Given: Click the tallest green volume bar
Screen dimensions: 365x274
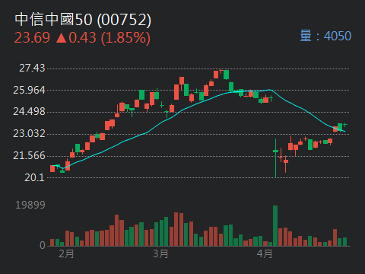Looking at the screenshot, I should click(275, 225).
